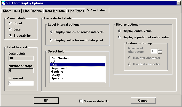Enable Display values at scaled intervals
182x107 pixels.
52,32
